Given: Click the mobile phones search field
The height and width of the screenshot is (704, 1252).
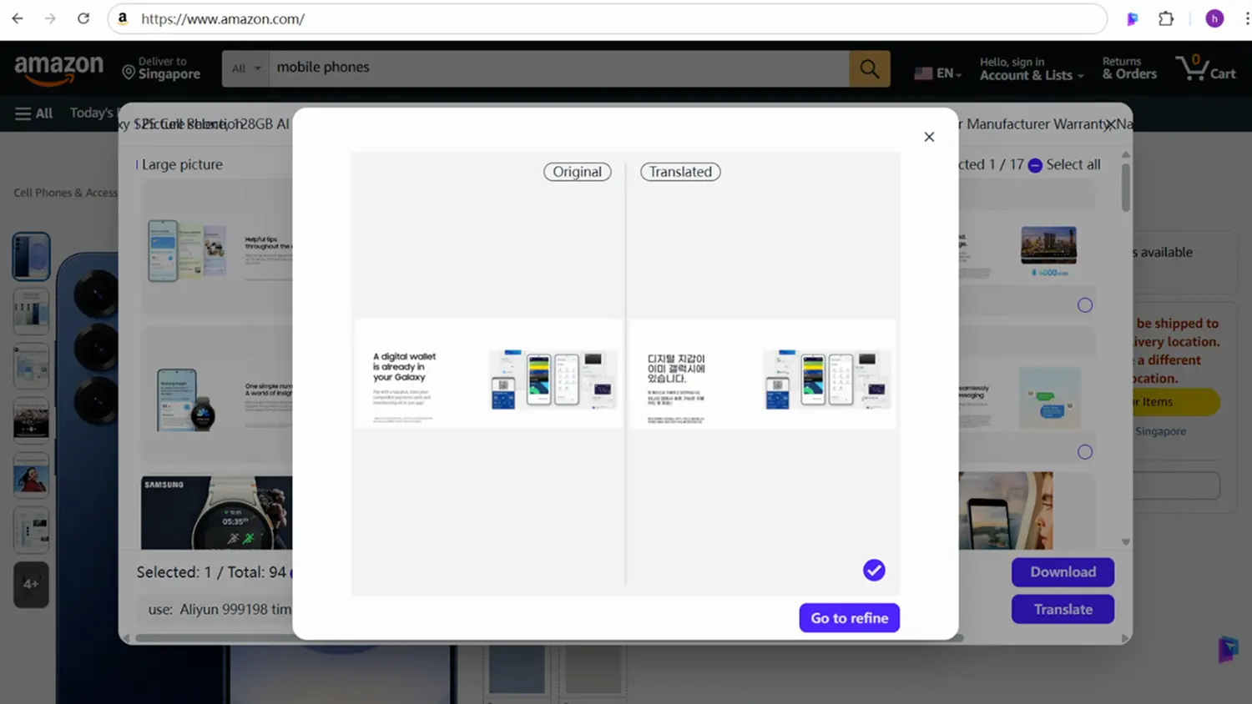Looking at the screenshot, I should (558, 68).
